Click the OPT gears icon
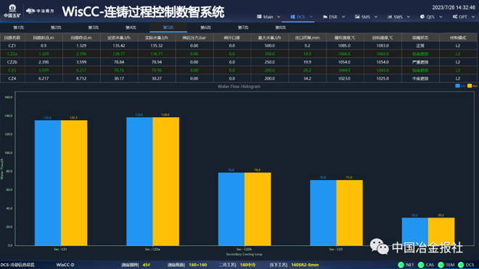The image size is (479, 269). tap(455, 17)
